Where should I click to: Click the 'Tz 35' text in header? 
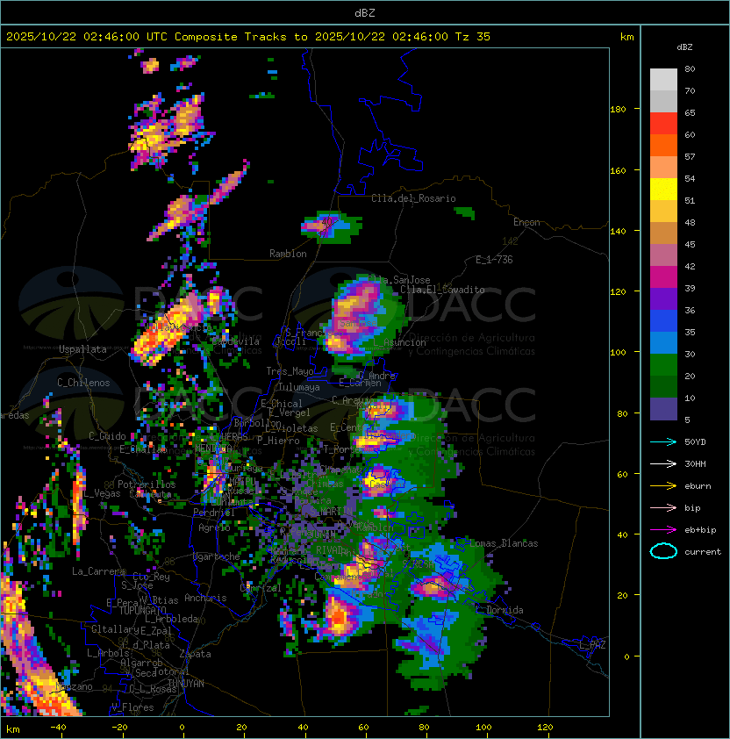(473, 37)
